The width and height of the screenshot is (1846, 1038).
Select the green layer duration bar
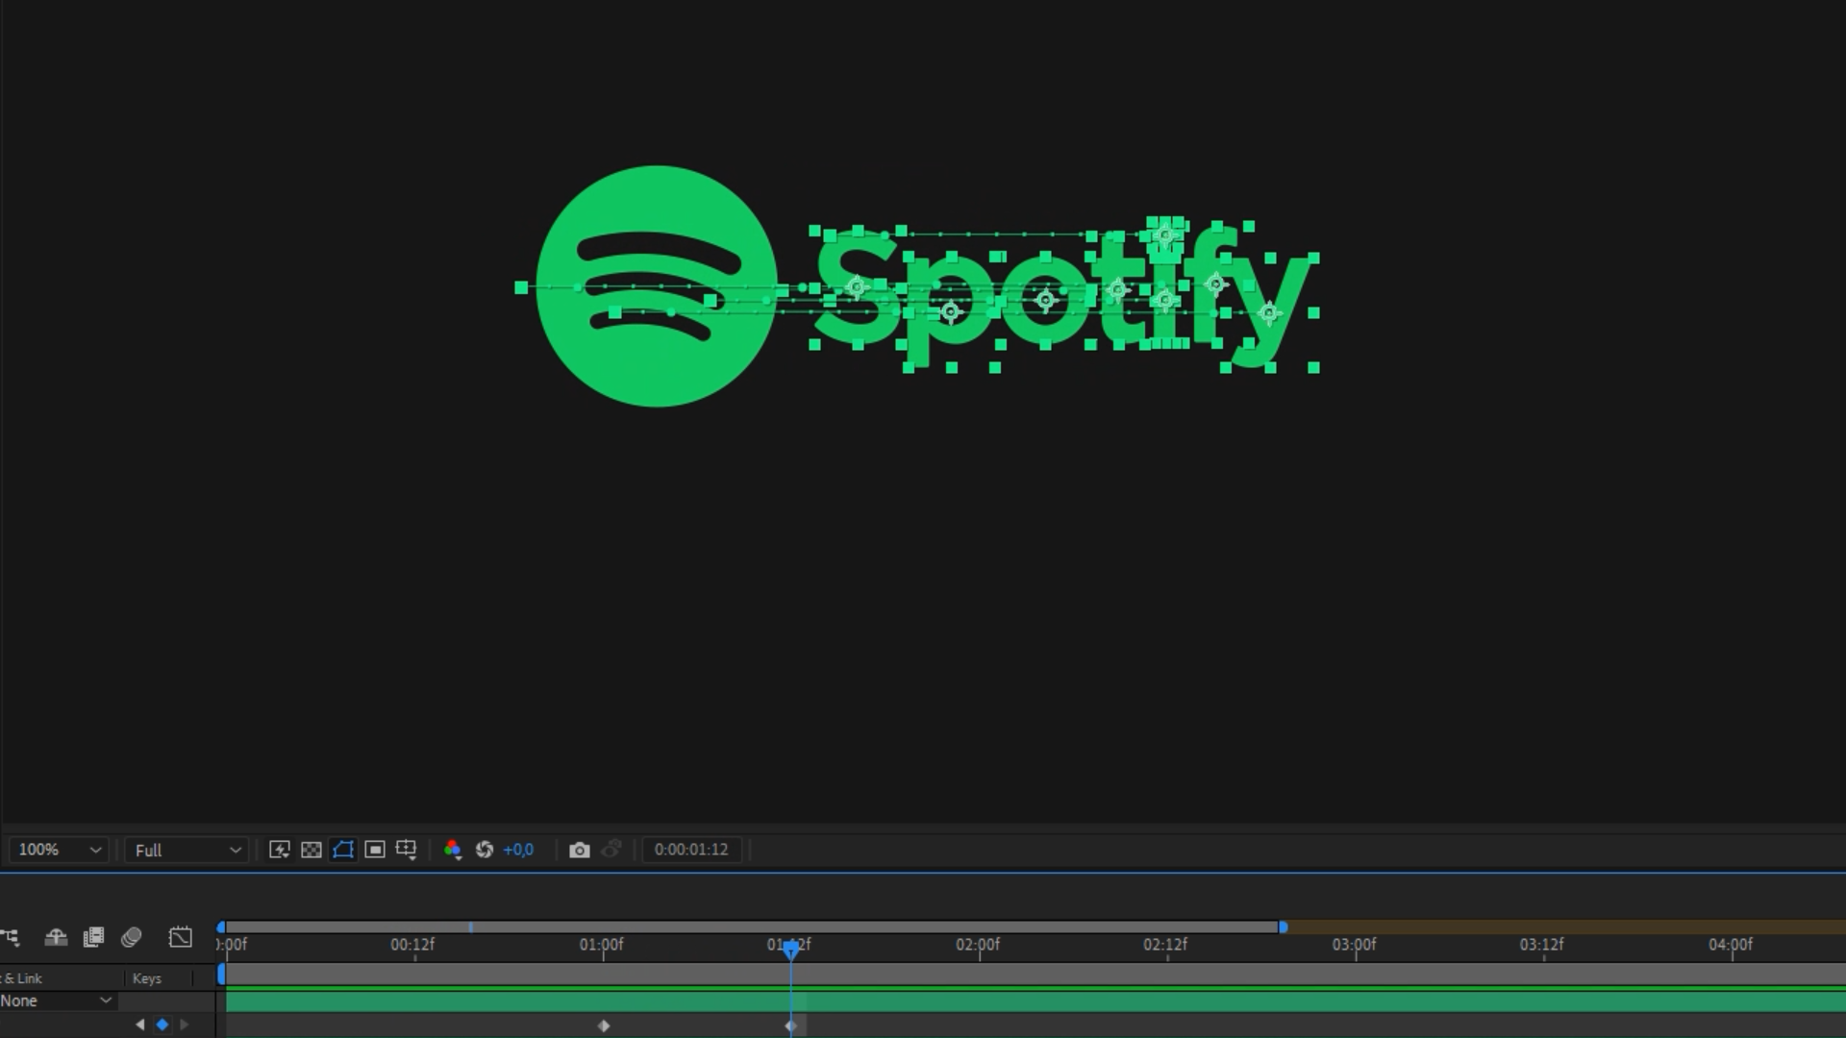[x=1035, y=1001]
